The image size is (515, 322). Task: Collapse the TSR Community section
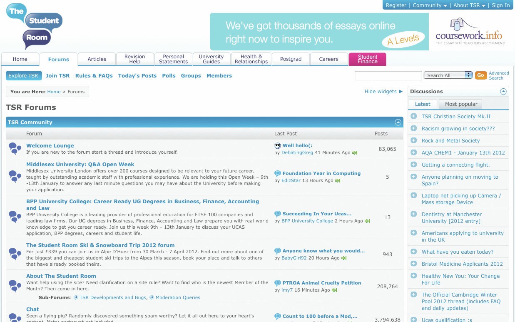coord(398,122)
